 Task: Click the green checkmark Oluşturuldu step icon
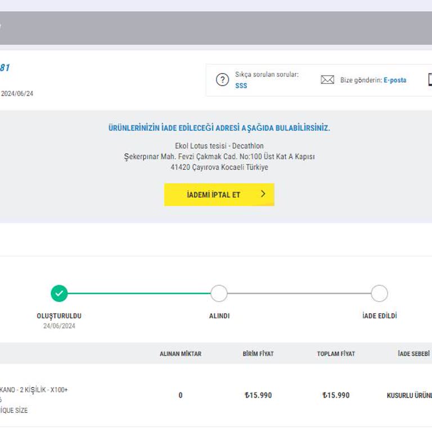pos(59,293)
